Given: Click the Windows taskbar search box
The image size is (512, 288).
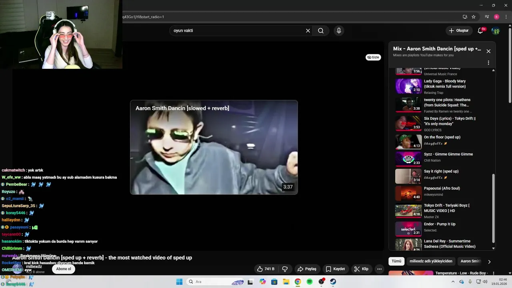Looking at the screenshot, I should click(x=215, y=282).
